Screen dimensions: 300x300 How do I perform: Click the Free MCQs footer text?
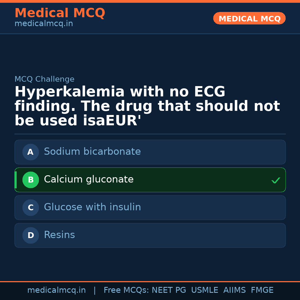click(126, 290)
